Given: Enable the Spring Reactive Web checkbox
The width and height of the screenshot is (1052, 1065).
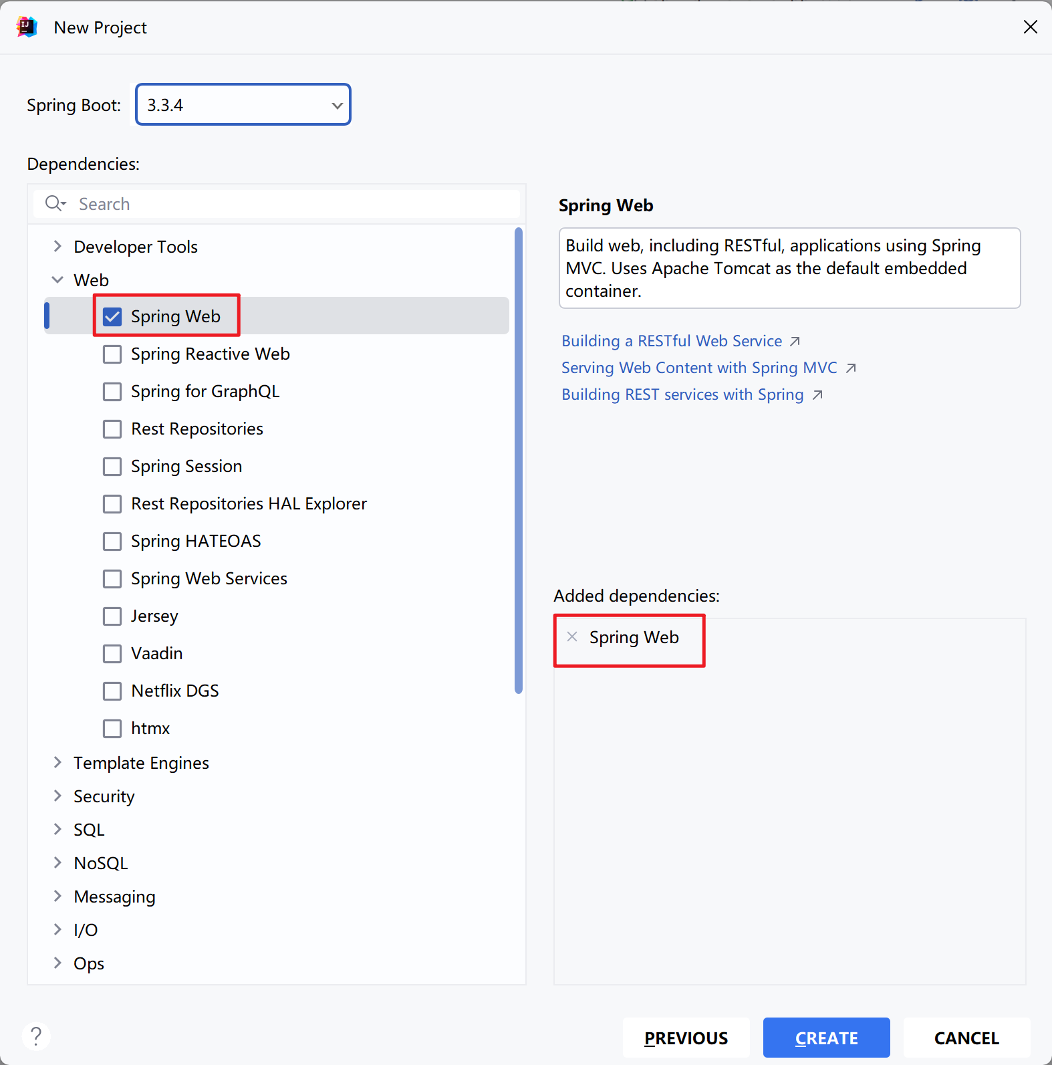Looking at the screenshot, I should click(x=112, y=354).
